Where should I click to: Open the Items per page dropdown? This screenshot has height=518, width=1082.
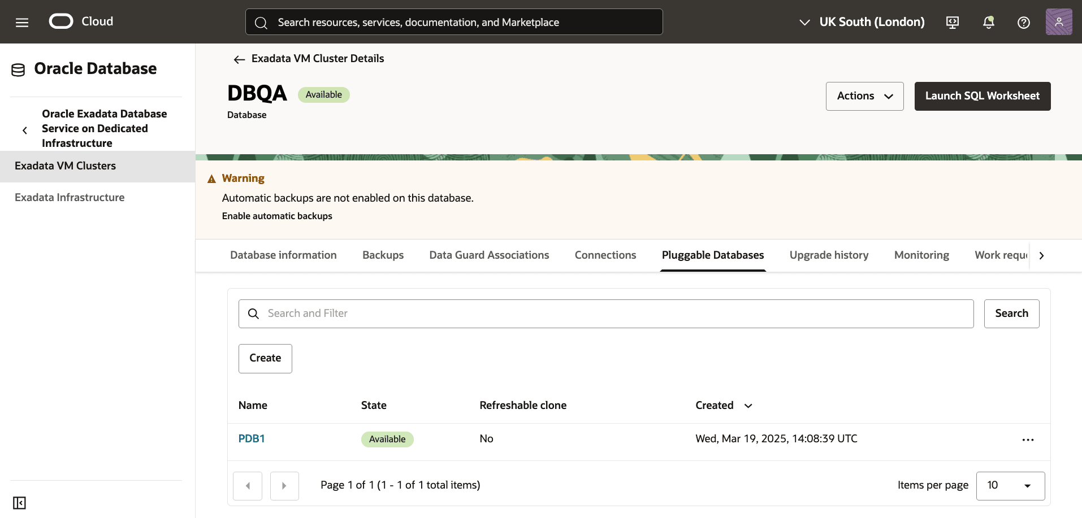1010,486
